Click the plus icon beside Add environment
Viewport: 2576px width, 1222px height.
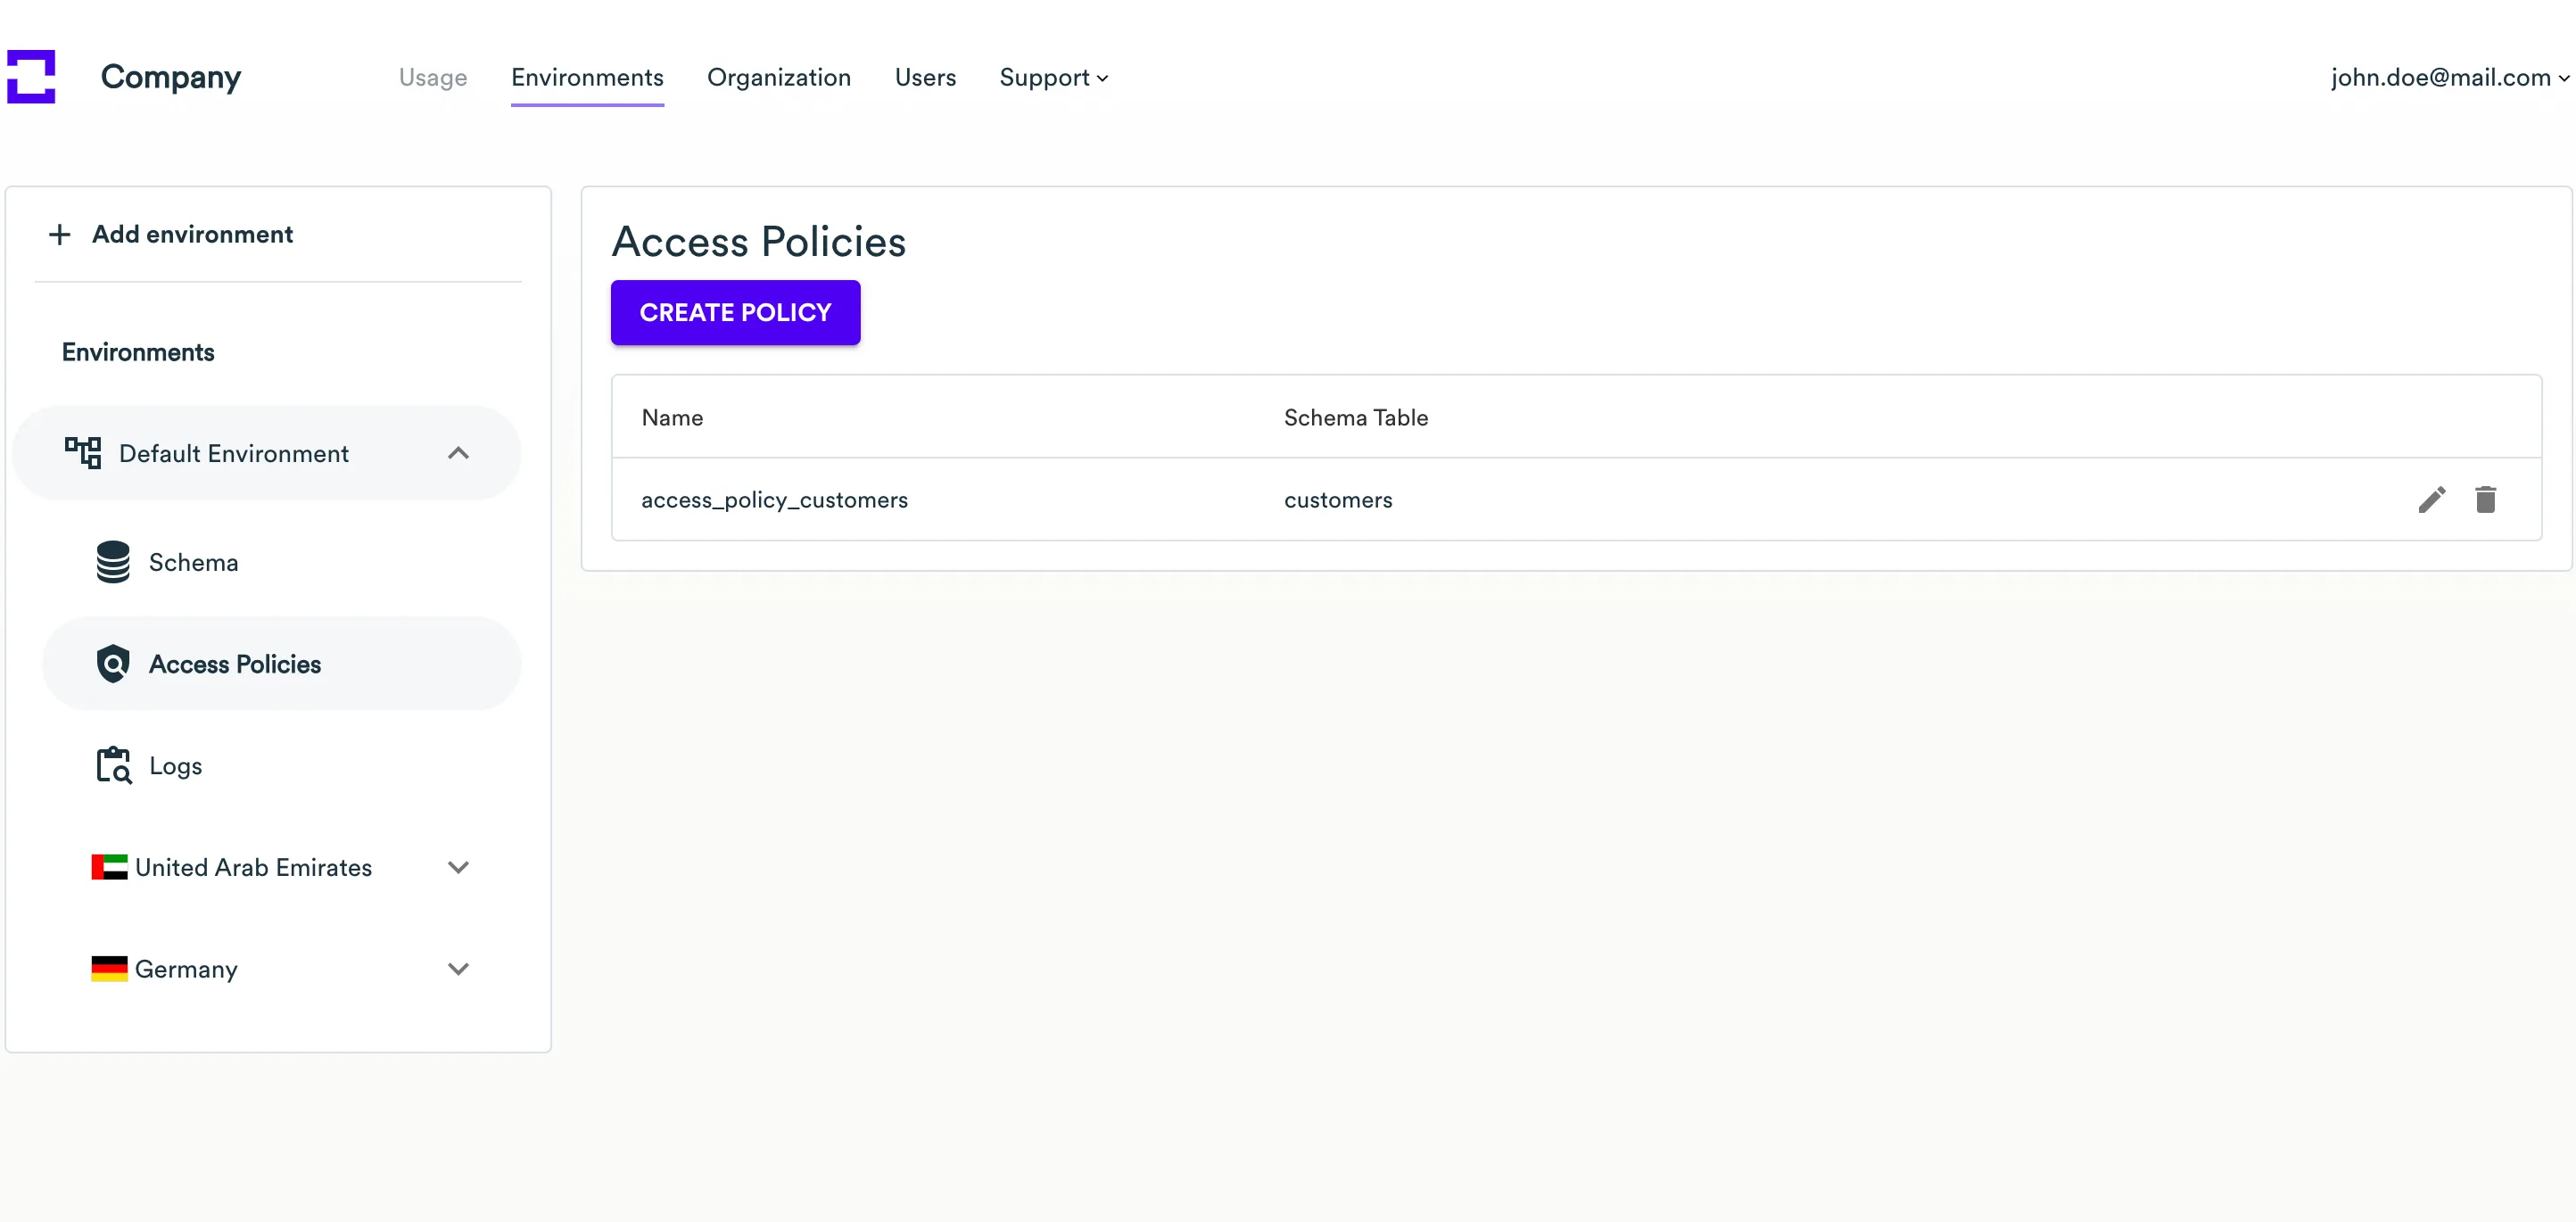click(x=60, y=235)
